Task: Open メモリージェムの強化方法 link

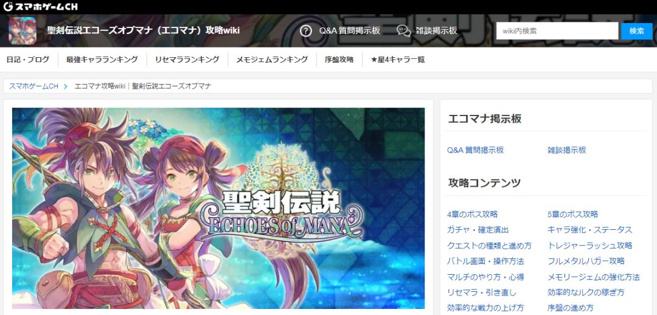Action: pyautogui.click(x=594, y=277)
